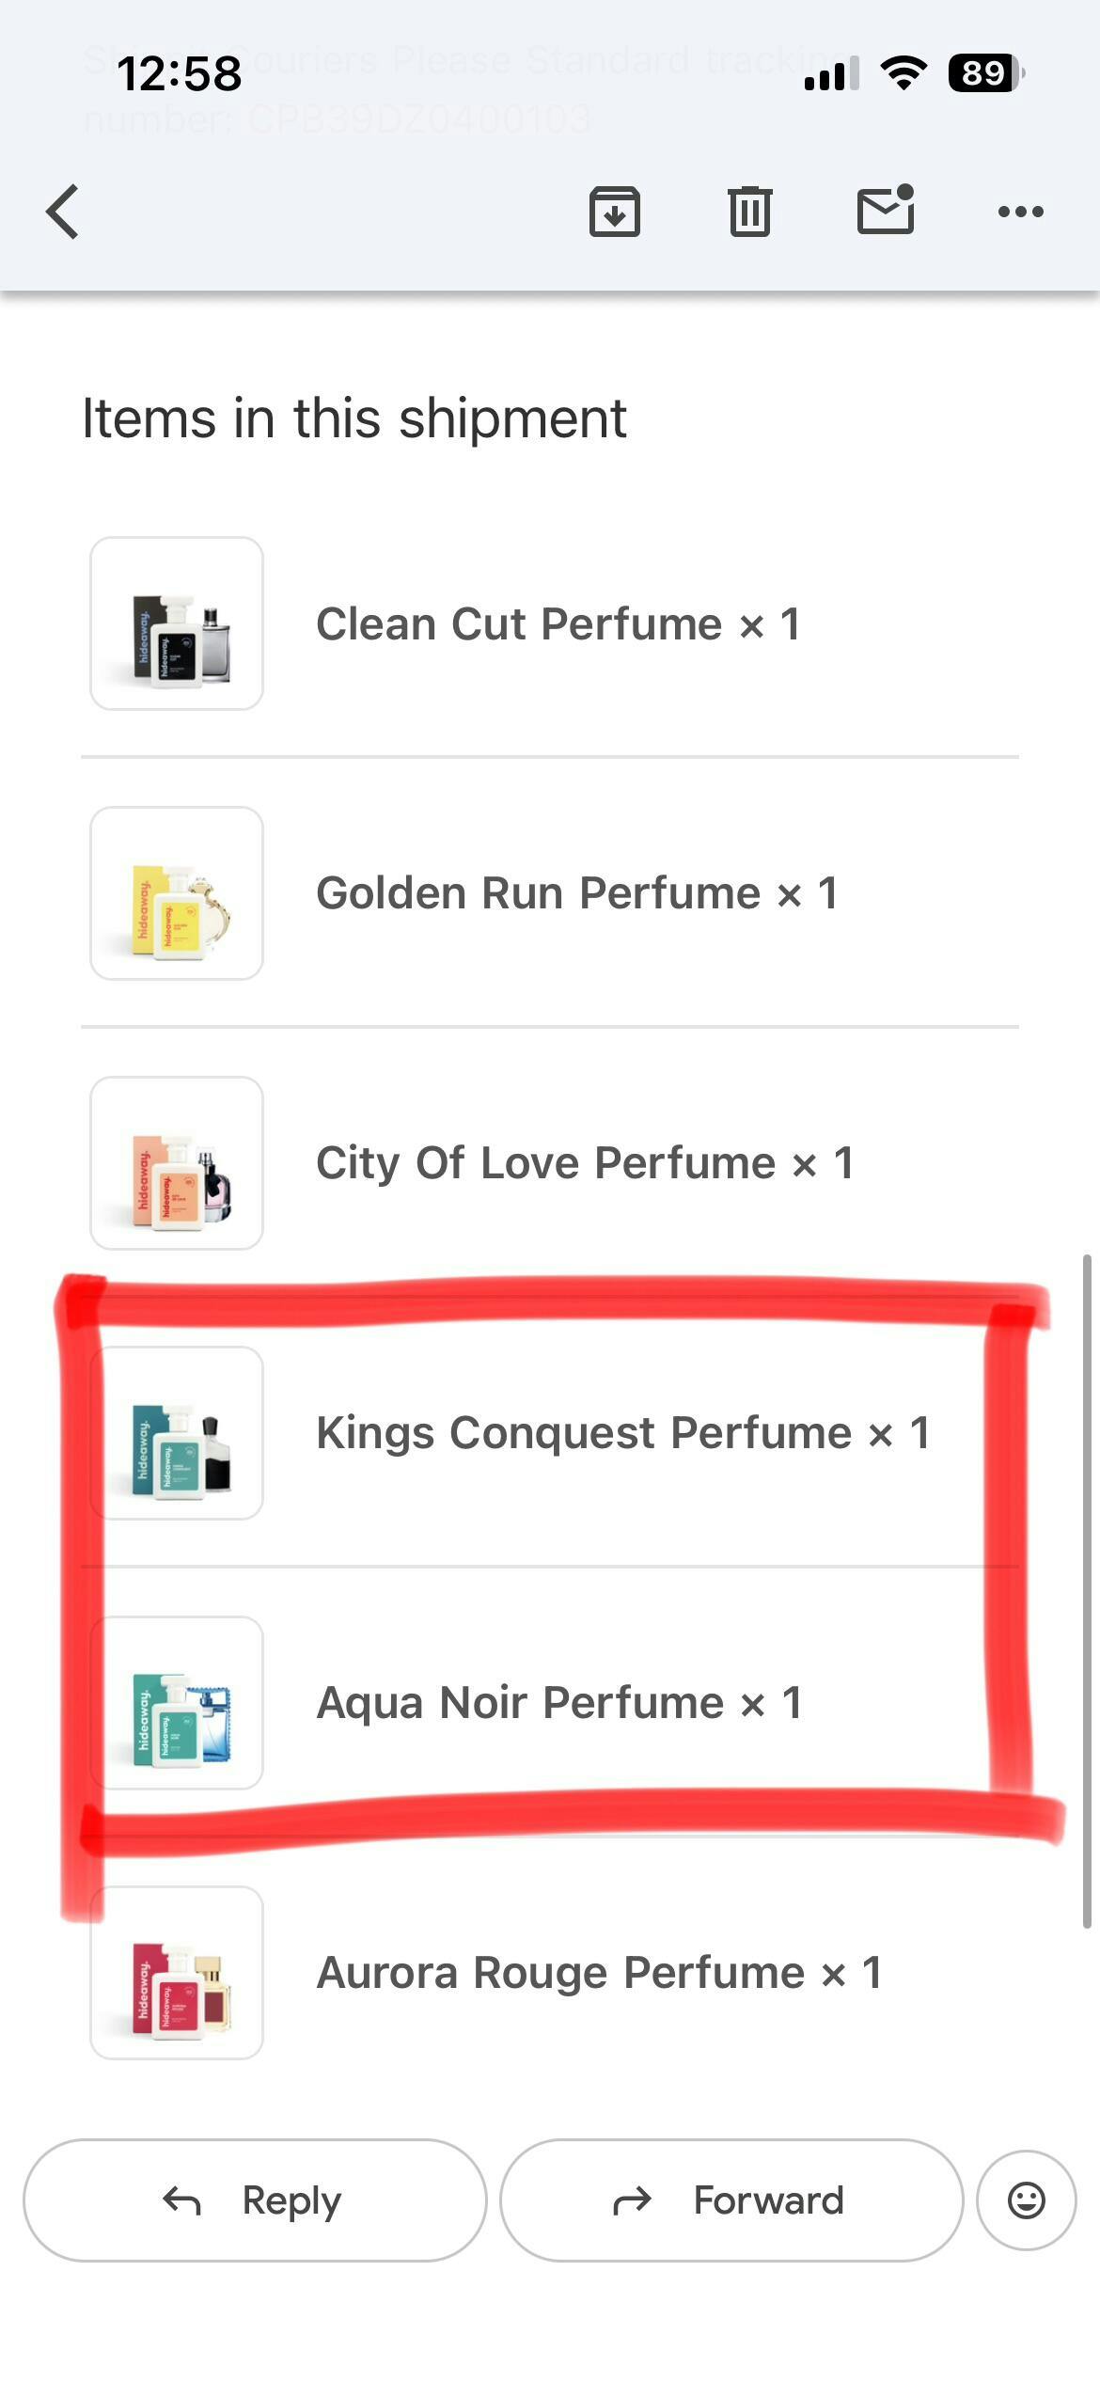Click the vertical scrollbar handle

coord(1087,1589)
